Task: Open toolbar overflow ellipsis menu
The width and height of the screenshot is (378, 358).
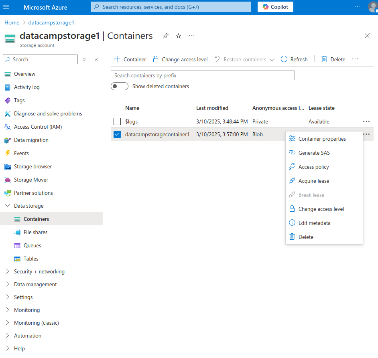Action: coord(355,59)
